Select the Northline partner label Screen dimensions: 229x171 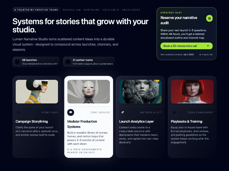coord(92,10)
